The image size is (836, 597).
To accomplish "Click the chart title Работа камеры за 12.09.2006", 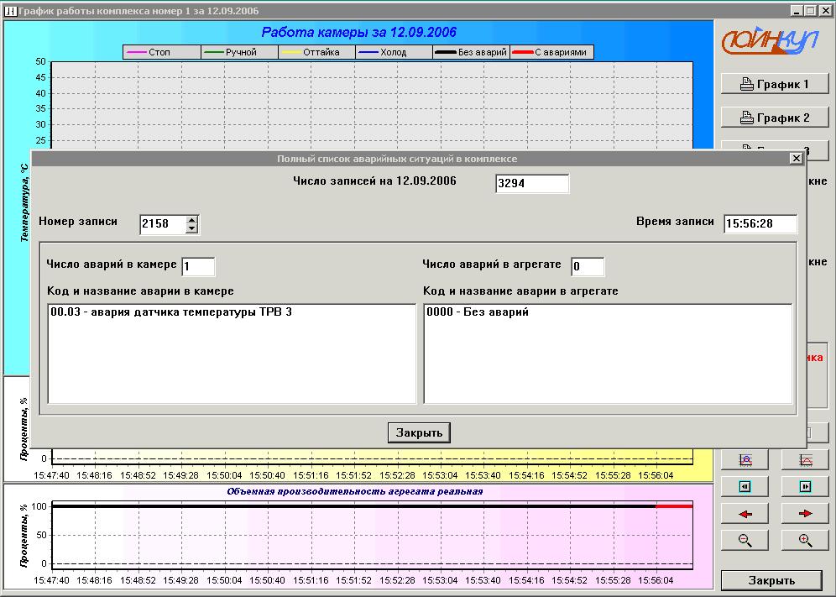I will (358, 32).
